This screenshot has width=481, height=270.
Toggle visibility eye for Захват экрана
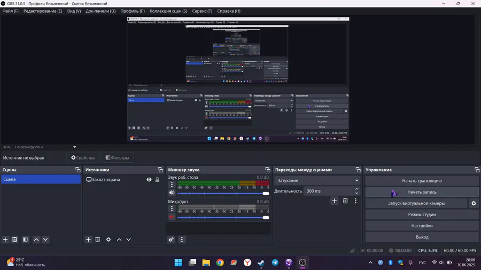click(x=149, y=180)
